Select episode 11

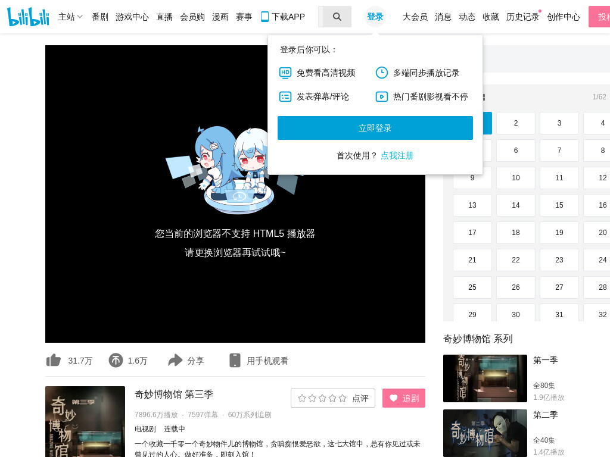559,178
